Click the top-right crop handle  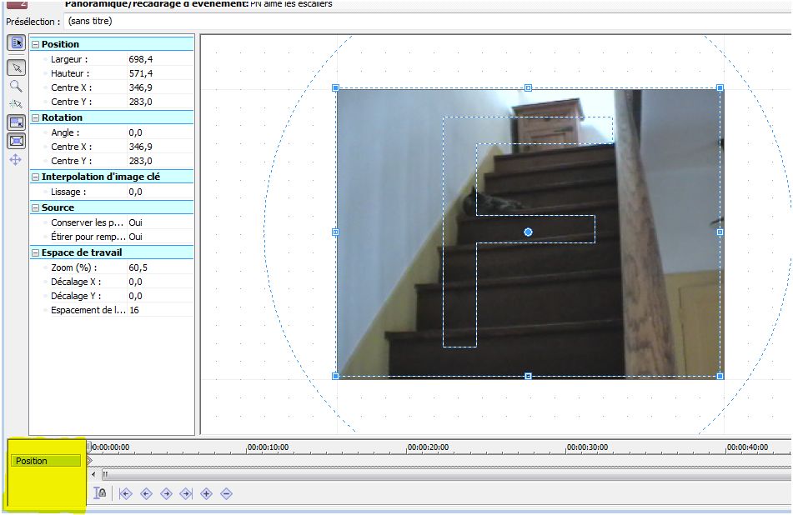pos(720,88)
